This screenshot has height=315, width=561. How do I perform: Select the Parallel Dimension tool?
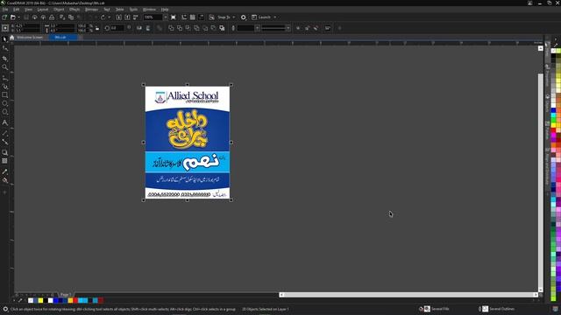(4, 133)
